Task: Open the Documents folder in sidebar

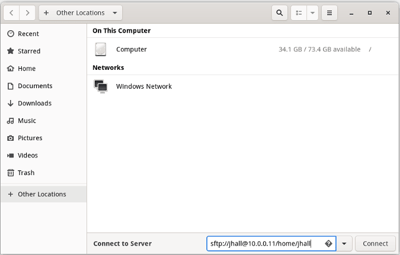Action: (x=34, y=86)
